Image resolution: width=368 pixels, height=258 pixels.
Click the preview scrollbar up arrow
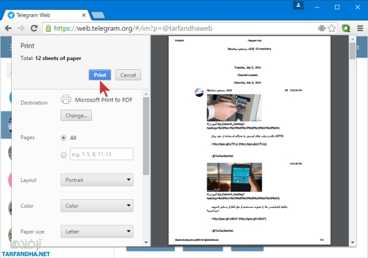click(353, 39)
